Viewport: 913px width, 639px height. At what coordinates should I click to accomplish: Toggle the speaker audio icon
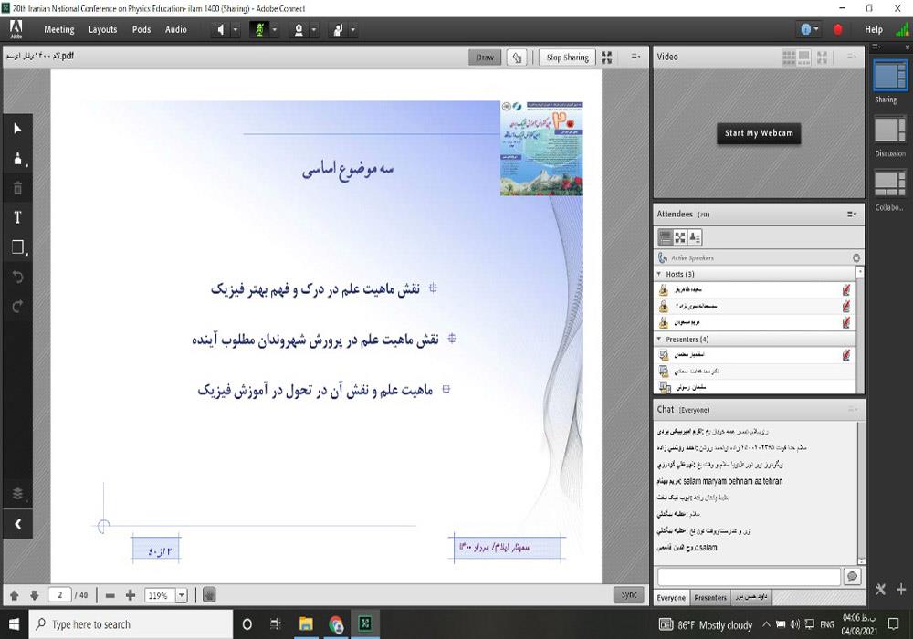point(220,29)
